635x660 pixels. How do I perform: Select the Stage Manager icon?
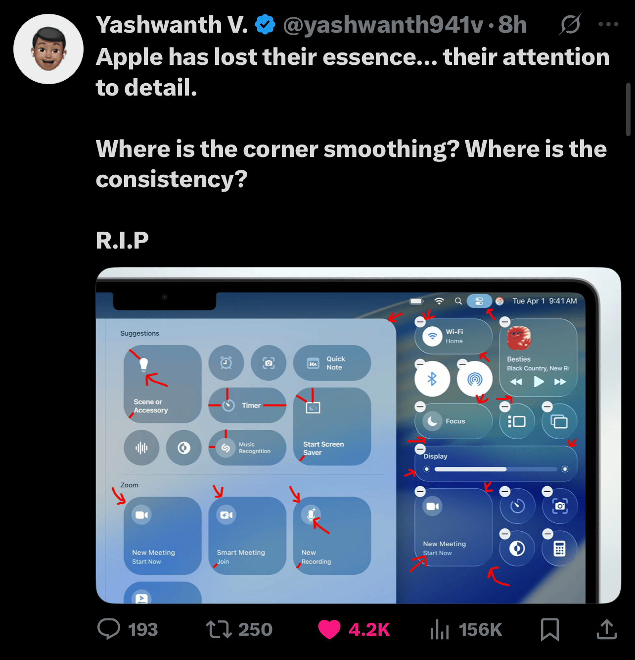click(517, 421)
